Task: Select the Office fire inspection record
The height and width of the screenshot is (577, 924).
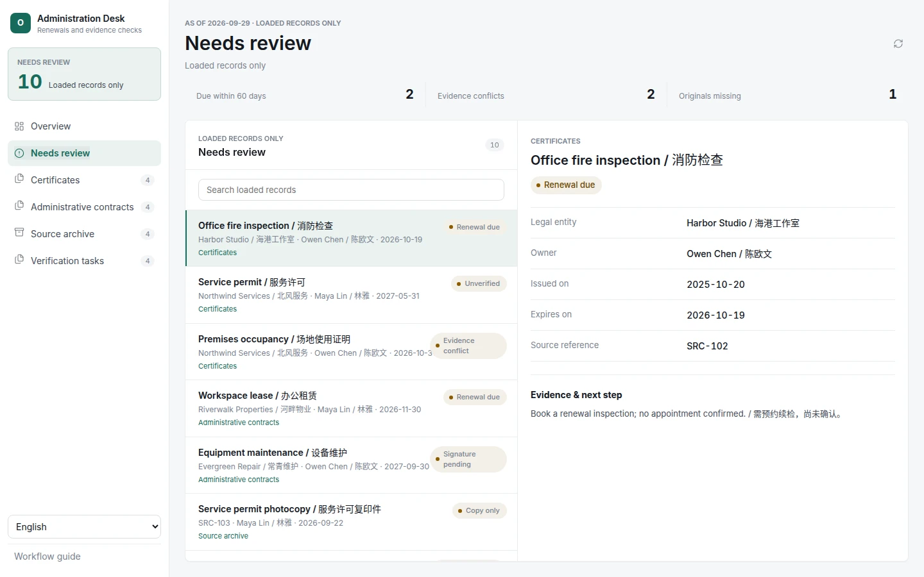Action: [352, 238]
